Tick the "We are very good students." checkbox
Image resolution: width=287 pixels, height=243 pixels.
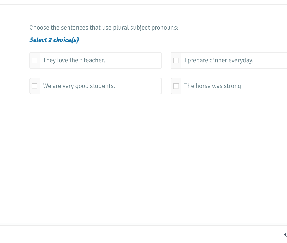pyautogui.click(x=35, y=86)
